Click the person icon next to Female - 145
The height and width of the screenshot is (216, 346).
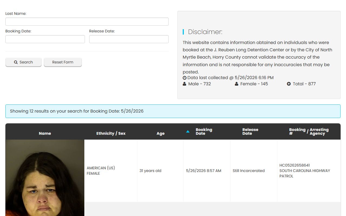(x=237, y=84)
